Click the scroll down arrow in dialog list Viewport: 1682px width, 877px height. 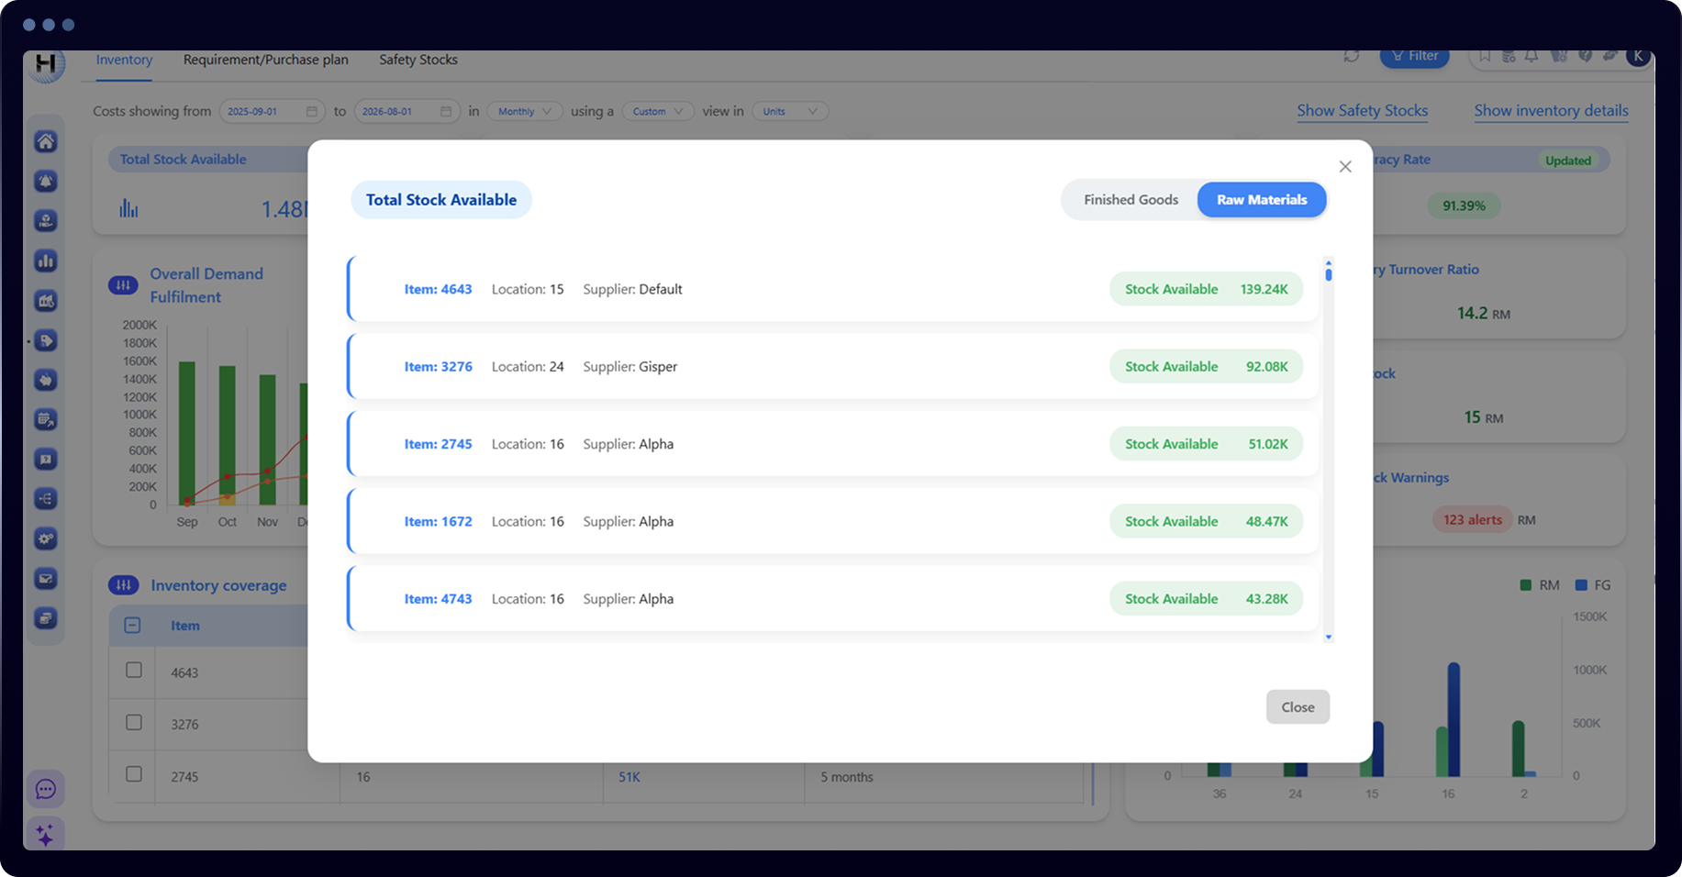click(x=1329, y=637)
